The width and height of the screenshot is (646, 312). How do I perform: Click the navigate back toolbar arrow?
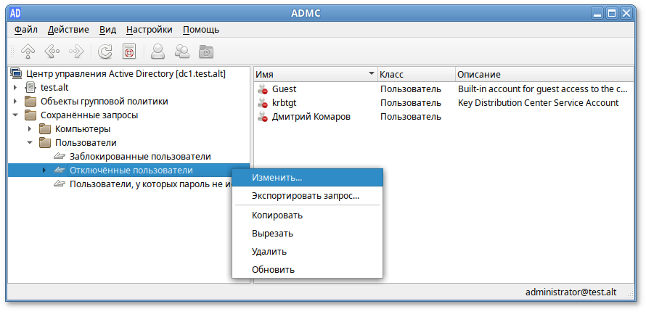coord(52,52)
